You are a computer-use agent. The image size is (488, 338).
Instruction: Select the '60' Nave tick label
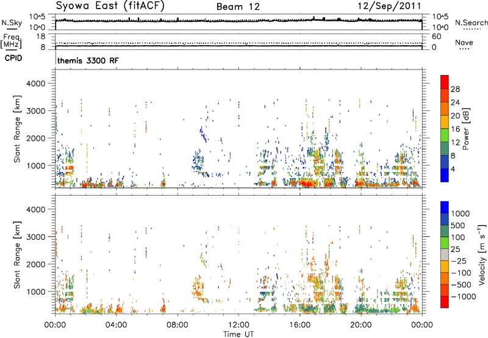(436, 37)
